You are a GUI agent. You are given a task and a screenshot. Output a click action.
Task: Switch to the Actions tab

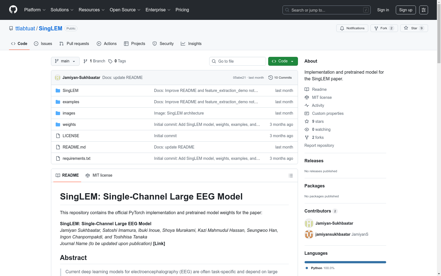click(107, 44)
